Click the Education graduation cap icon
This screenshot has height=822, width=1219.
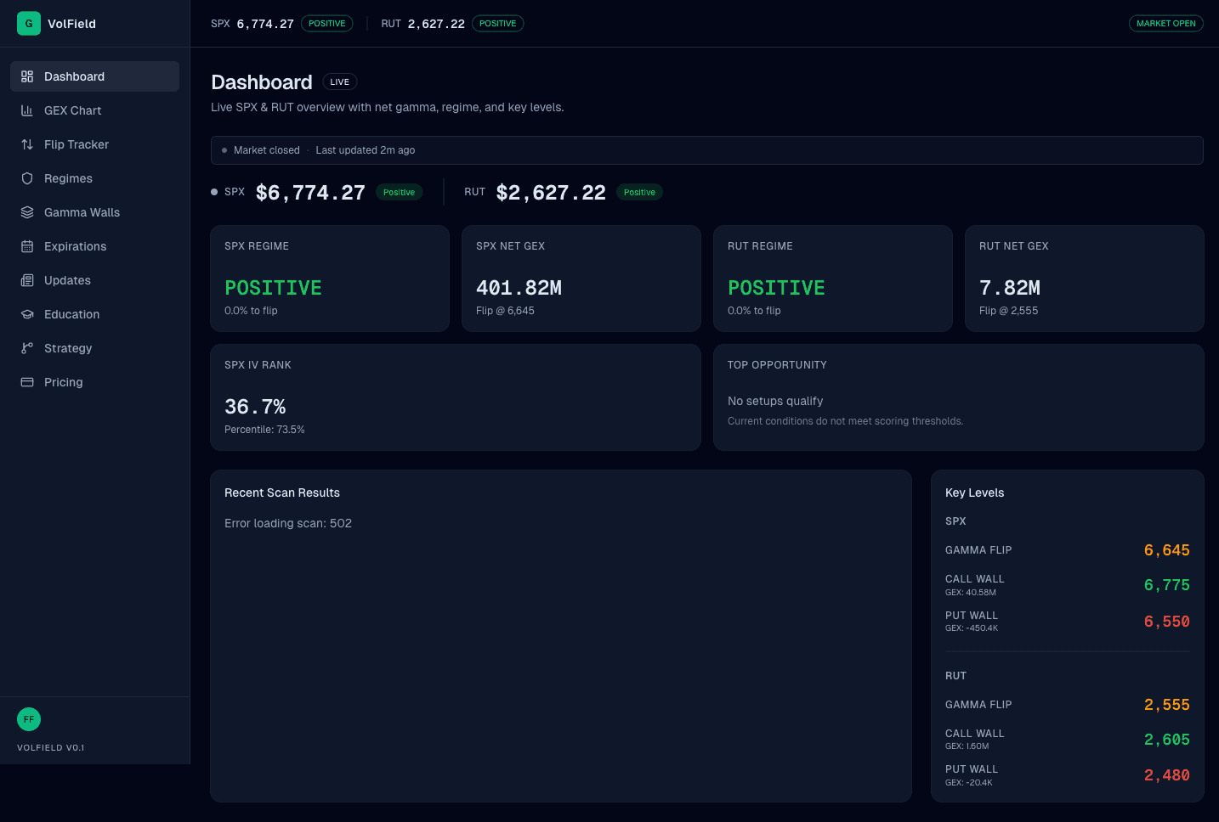coord(27,314)
